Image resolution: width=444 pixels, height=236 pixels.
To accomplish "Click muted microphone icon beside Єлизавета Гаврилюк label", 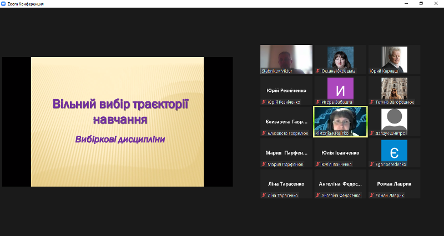I will [x=264, y=133].
